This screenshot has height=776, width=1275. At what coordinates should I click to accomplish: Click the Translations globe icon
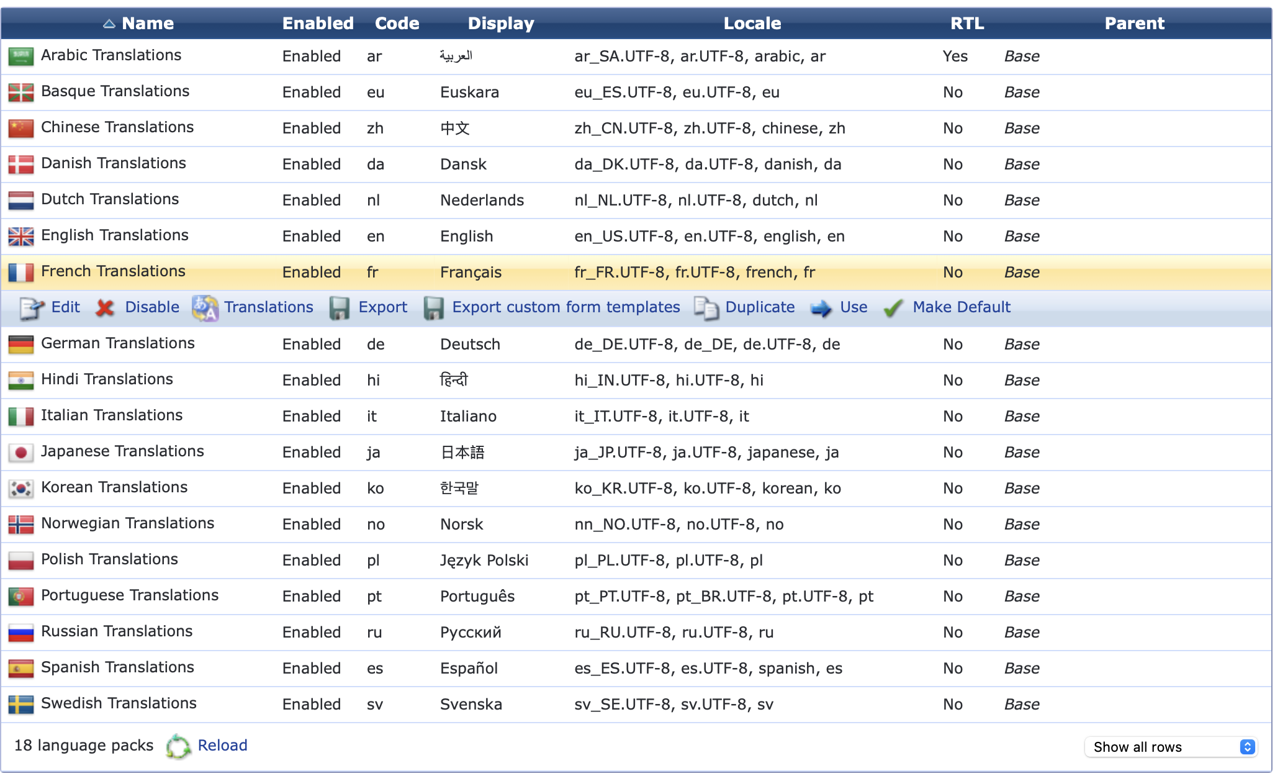pyautogui.click(x=205, y=308)
